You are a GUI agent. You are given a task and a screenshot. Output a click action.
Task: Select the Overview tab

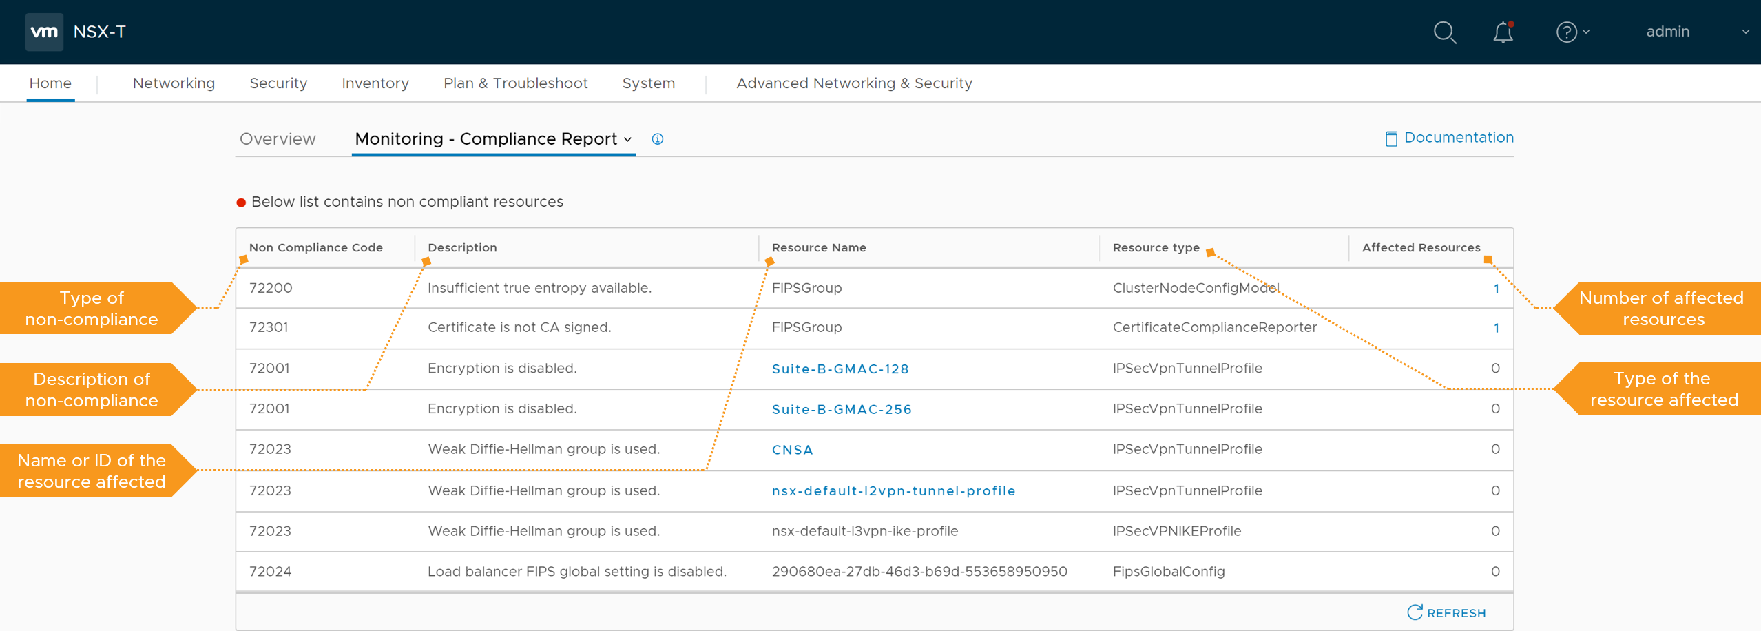tap(278, 139)
